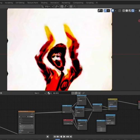Toggle proportional editing in the header
The image size is (140, 140).
[71, 7]
